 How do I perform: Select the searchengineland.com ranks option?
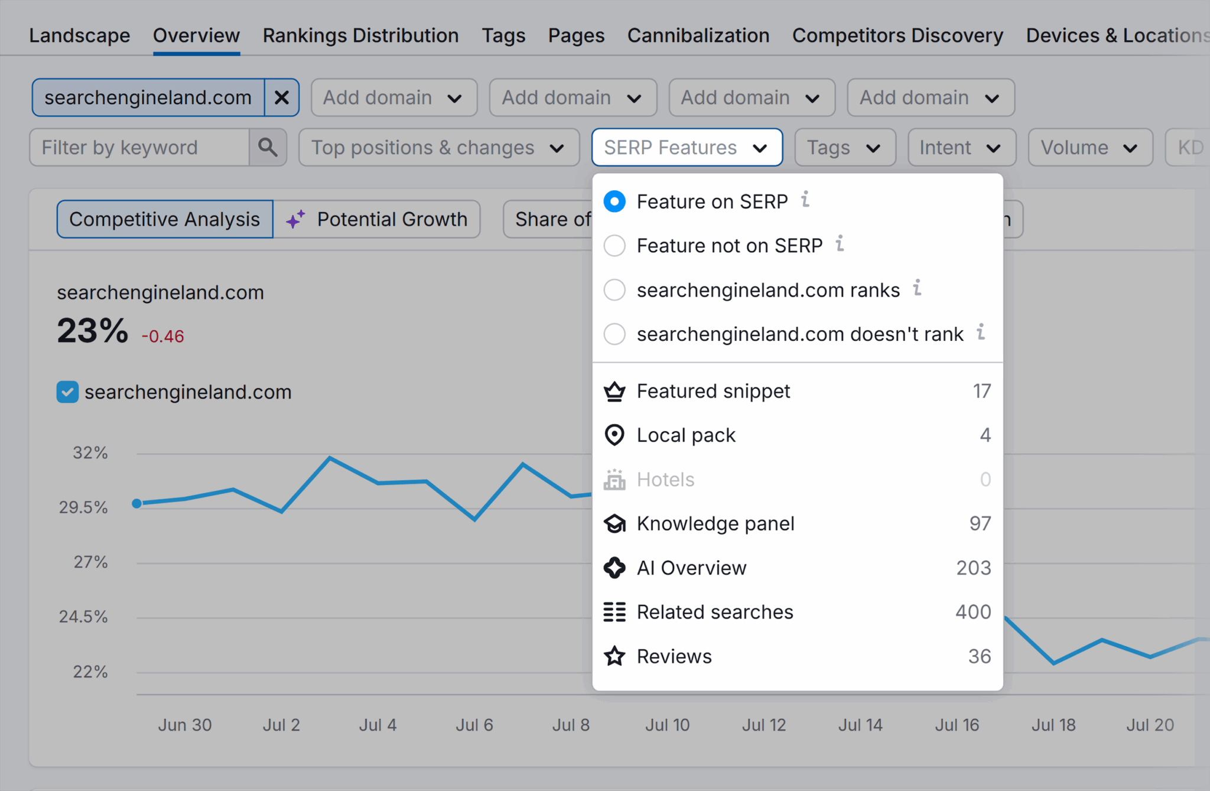(x=614, y=289)
